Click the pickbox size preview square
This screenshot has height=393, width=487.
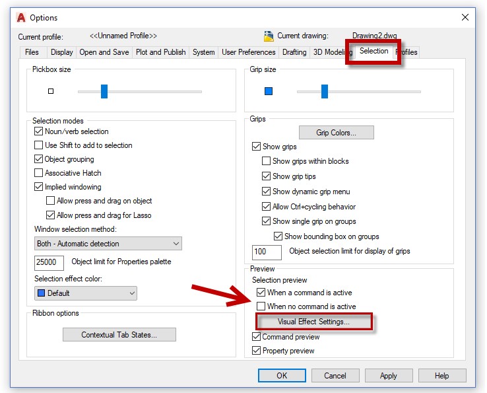coord(51,91)
